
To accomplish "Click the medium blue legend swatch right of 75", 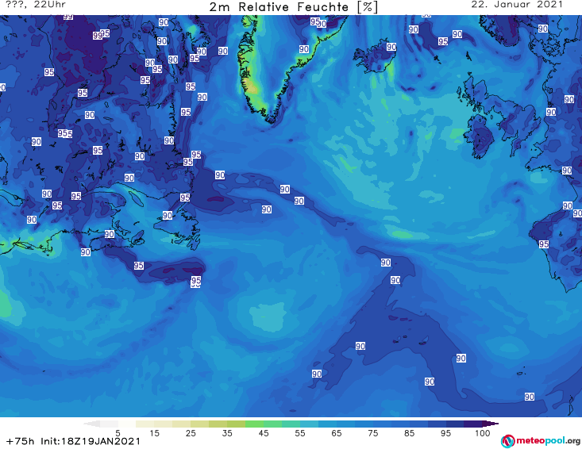I will (x=382, y=424).
